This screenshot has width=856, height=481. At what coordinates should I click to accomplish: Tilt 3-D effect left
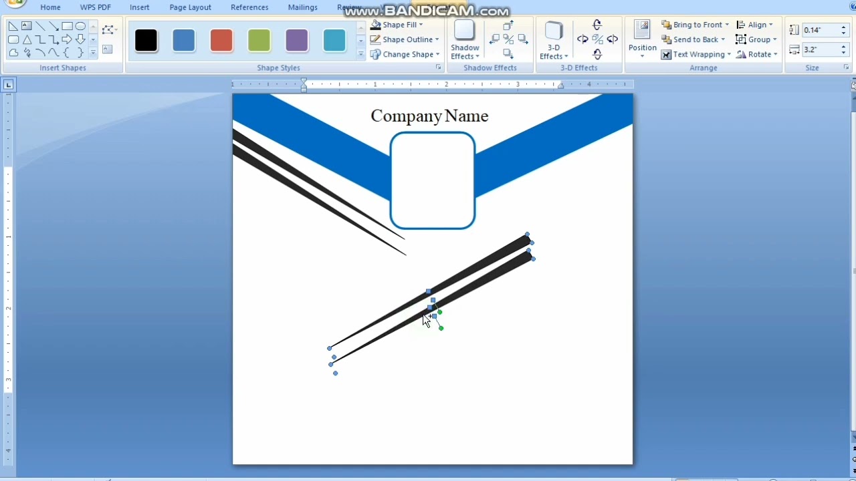pos(582,39)
